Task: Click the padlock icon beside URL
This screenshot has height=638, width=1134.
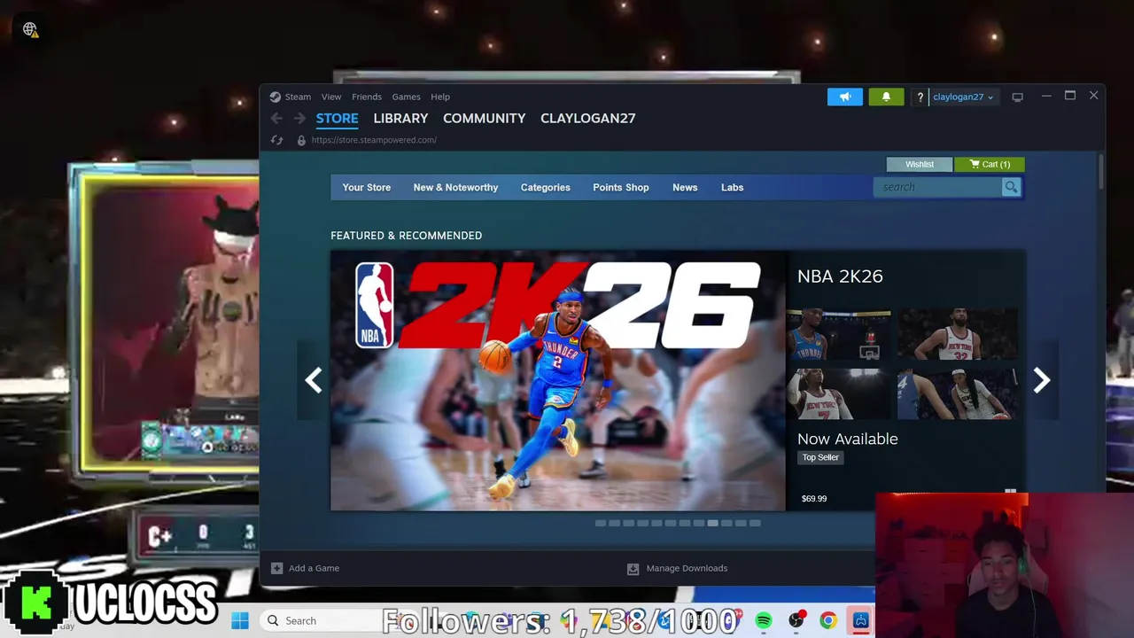Action: click(x=301, y=140)
